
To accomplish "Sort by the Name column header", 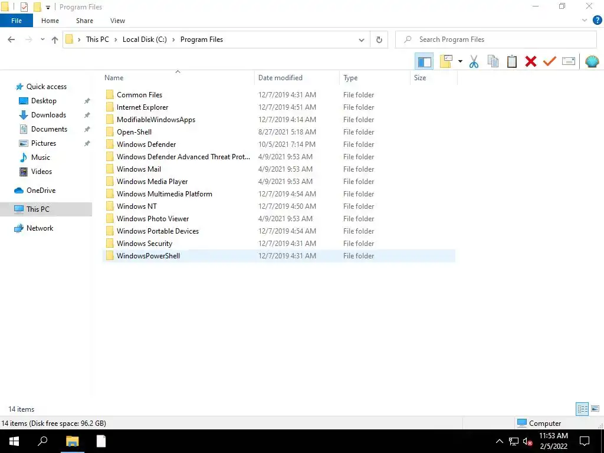I will (178, 78).
